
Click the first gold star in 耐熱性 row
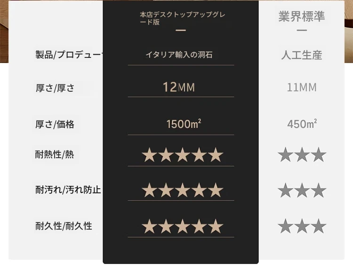[x=149, y=155]
